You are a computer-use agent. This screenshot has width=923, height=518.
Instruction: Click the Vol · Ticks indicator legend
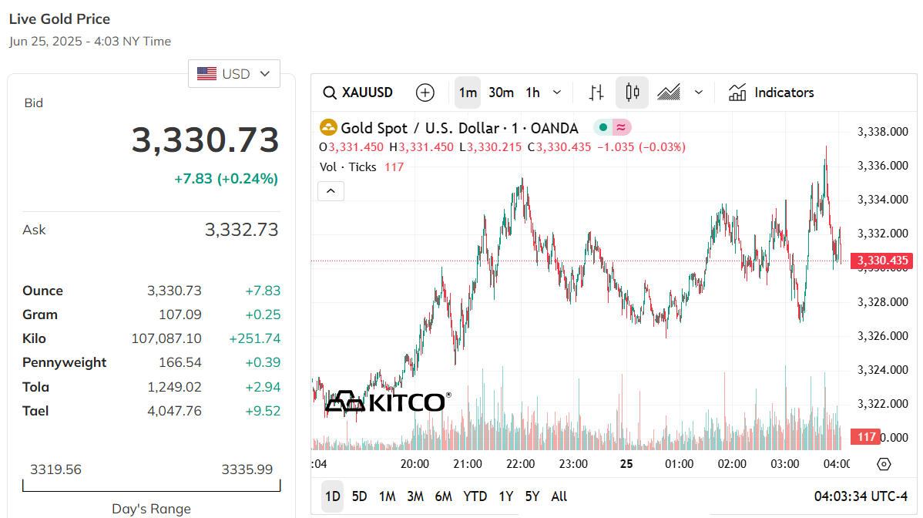click(x=348, y=167)
